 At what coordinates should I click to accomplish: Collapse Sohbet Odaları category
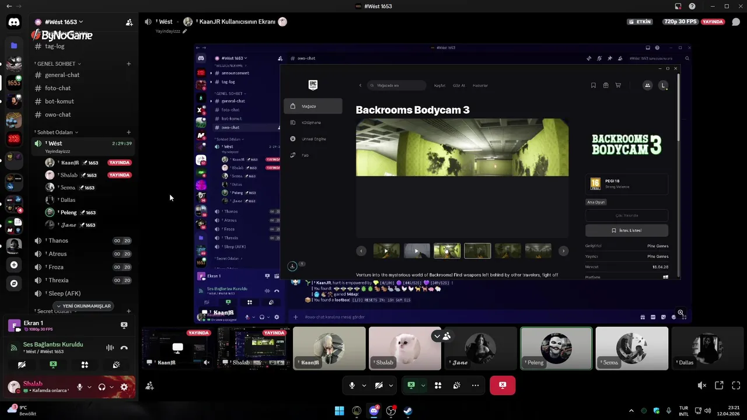[57, 132]
